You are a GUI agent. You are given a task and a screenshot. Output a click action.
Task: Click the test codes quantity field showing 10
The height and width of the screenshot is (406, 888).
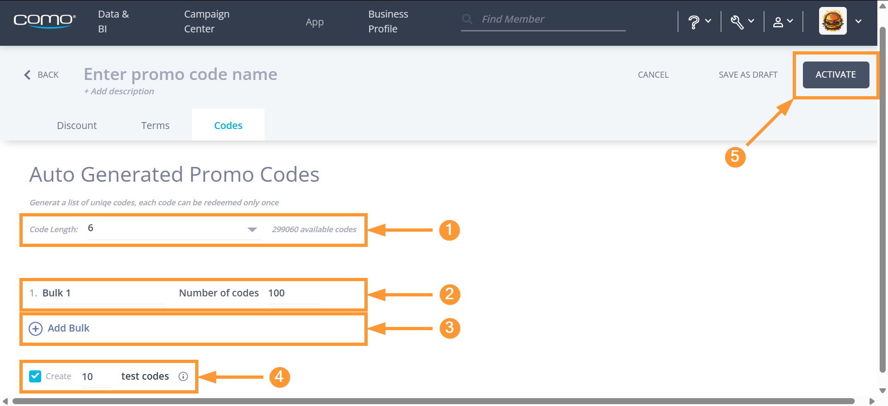click(x=96, y=377)
